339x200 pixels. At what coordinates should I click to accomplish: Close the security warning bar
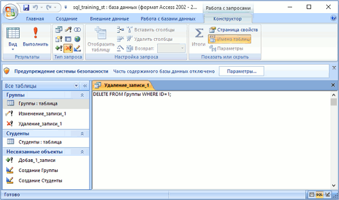click(x=334, y=68)
